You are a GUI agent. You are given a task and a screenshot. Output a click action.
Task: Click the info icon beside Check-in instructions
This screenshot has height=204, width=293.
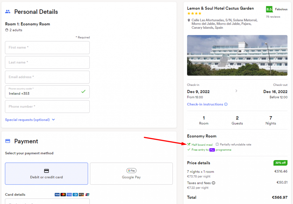point(226,104)
